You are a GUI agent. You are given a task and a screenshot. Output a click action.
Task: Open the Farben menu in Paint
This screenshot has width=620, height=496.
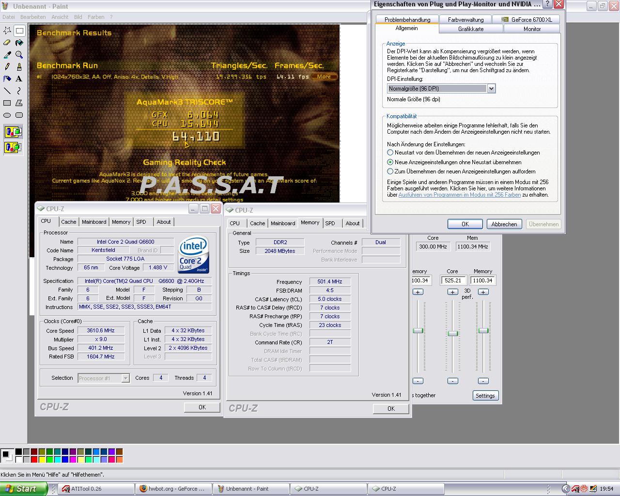pyautogui.click(x=96, y=17)
